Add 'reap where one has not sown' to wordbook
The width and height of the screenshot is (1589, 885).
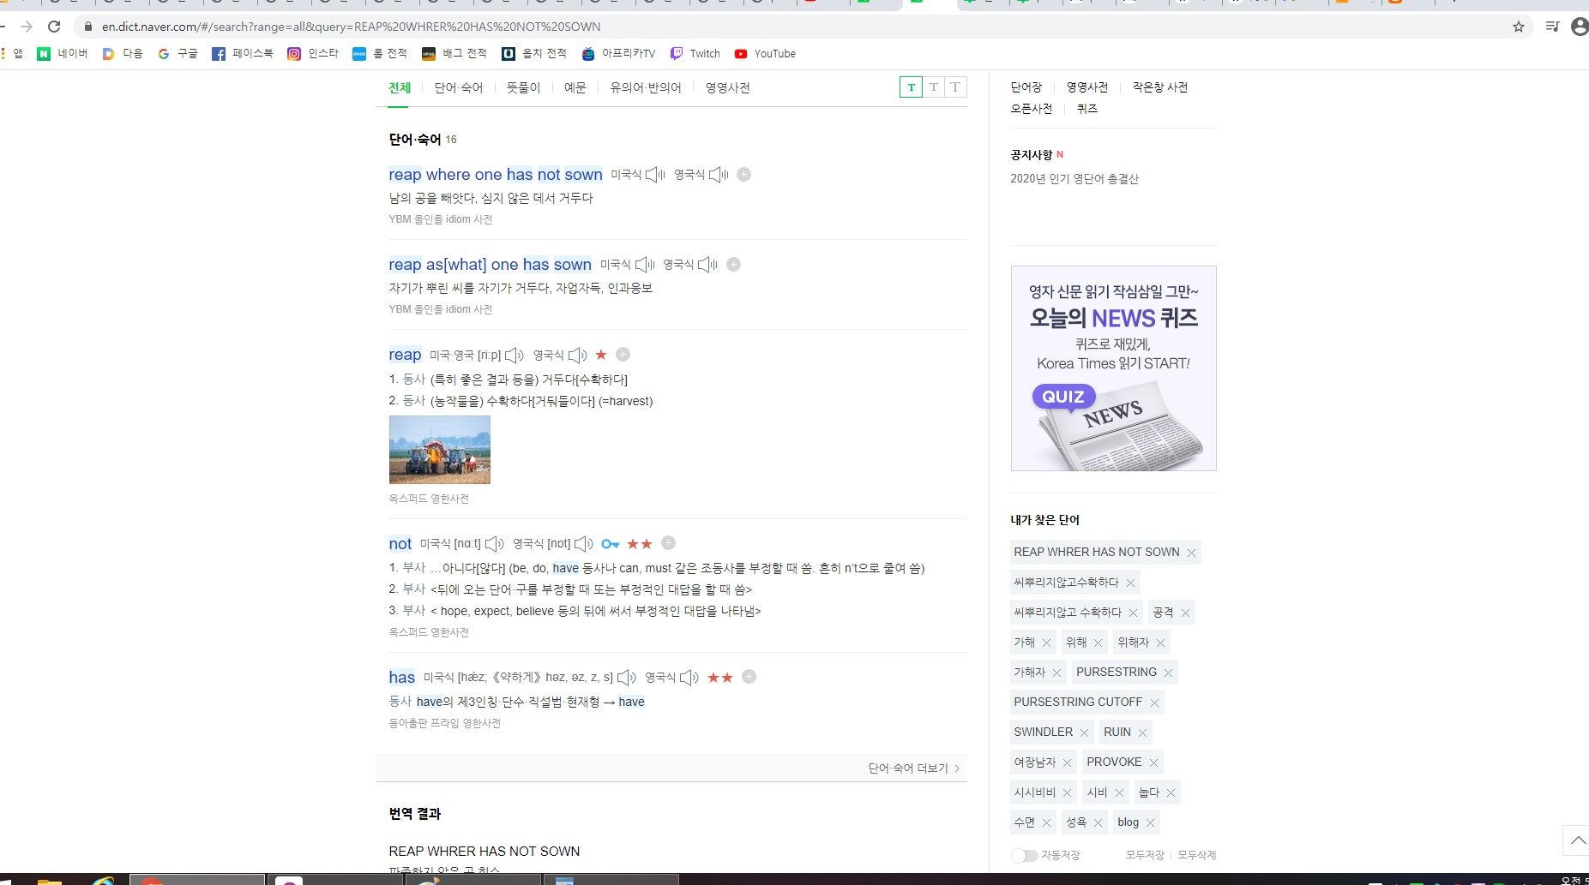click(744, 175)
